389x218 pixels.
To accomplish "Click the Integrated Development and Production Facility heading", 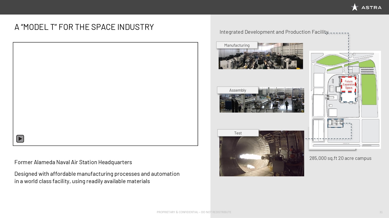I will coord(274,32).
